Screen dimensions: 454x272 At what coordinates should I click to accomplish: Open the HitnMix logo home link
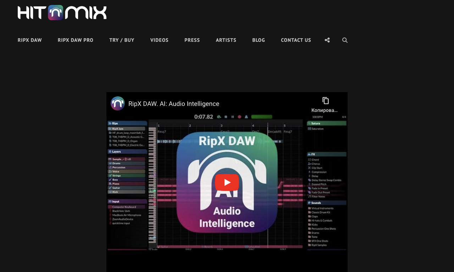tap(62, 12)
